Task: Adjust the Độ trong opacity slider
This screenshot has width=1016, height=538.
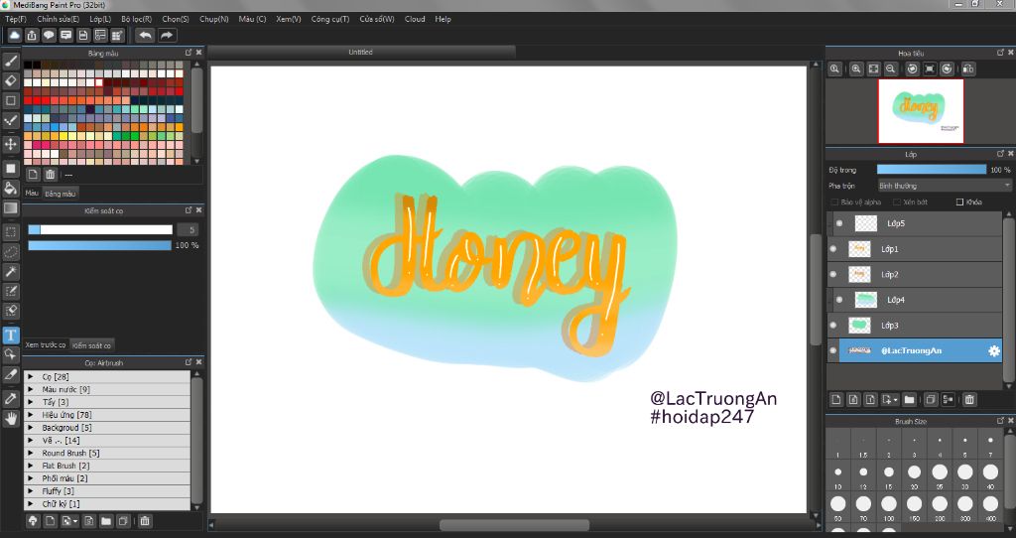Action: pyautogui.click(x=931, y=169)
